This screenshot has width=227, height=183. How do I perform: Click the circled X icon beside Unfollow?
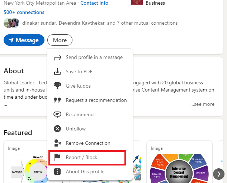(x=57, y=129)
